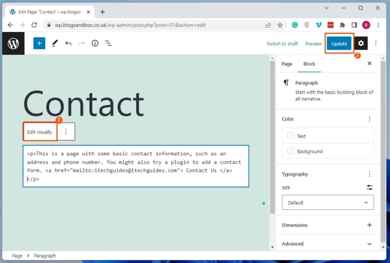Open the tab search chevron
This screenshot has width=390, height=263.
[x=326, y=8]
